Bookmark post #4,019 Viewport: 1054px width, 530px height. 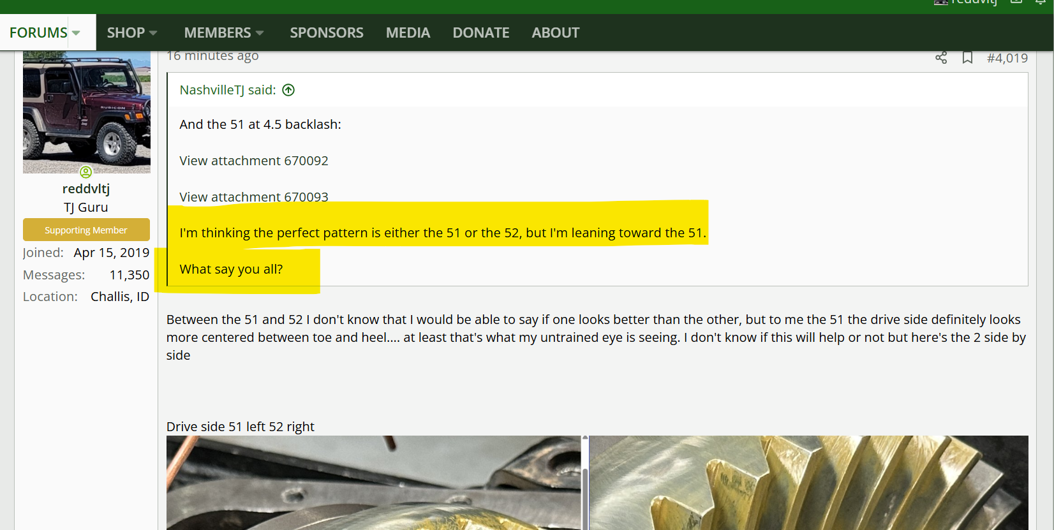(x=967, y=58)
